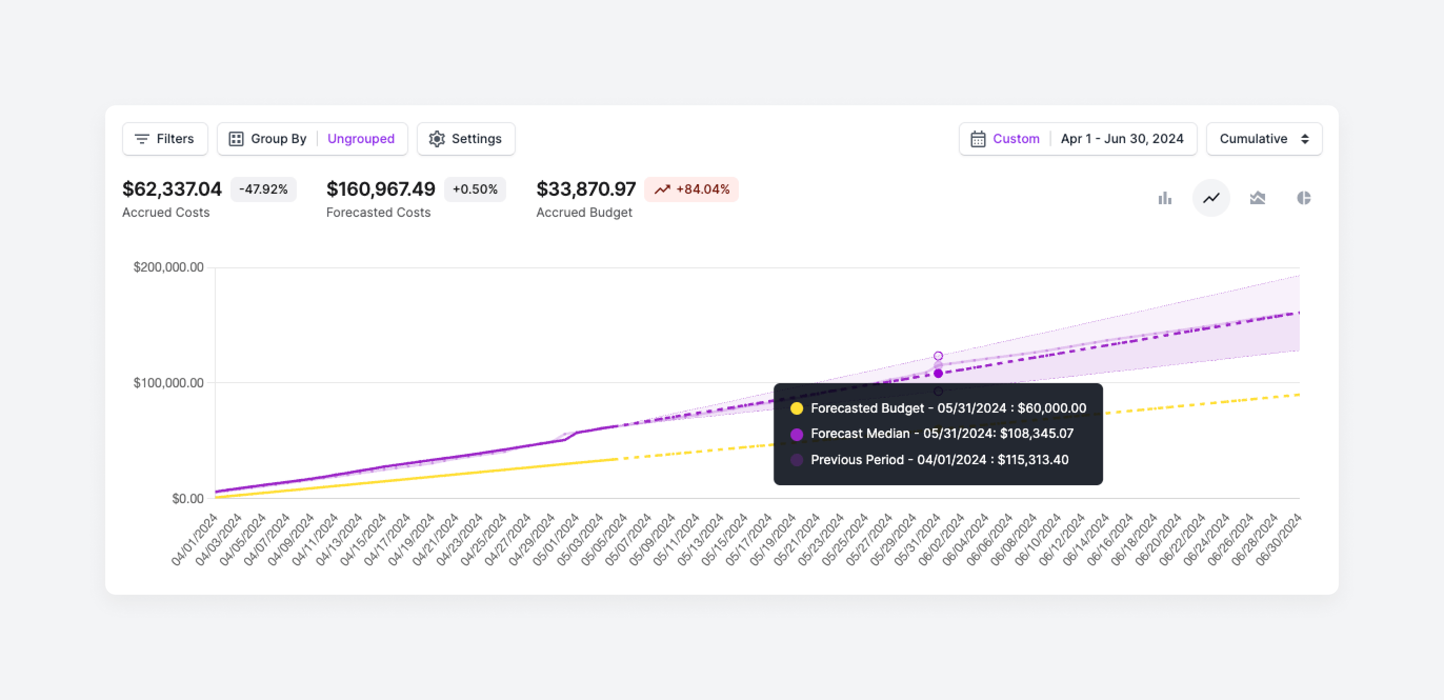The width and height of the screenshot is (1444, 700).
Task: Toggle the dark Previous Period series dot
Action: tap(797, 459)
